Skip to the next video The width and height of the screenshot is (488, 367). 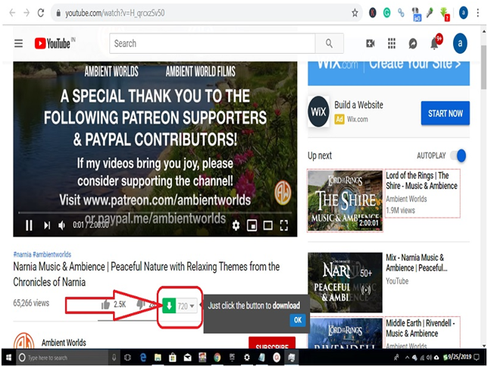[47, 225]
